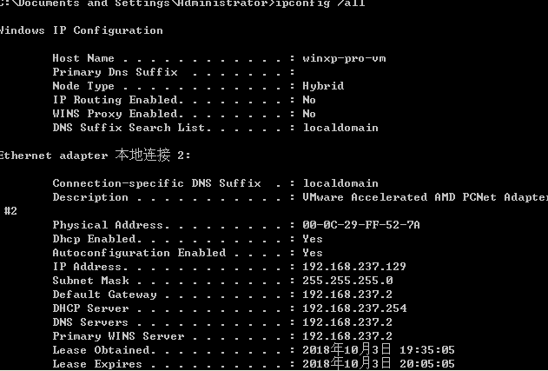The width and height of the screenshot is (548, 371).
Task: Click the DNS Suffix Search List value
Action: 340,128
